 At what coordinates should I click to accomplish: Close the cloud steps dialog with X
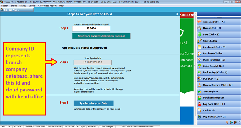(x=177, y=14)
